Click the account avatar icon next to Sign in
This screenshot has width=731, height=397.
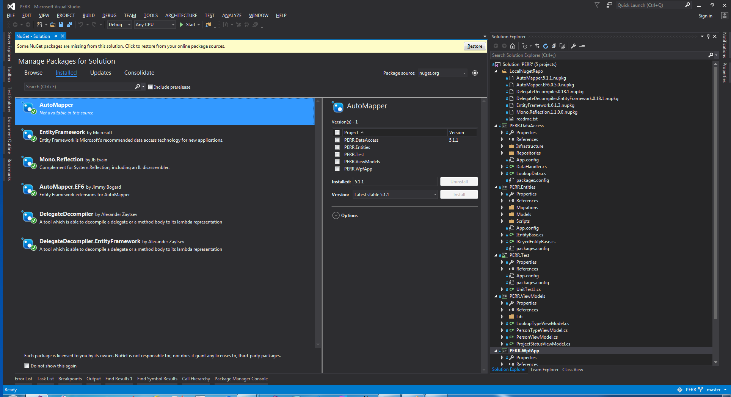725,16
